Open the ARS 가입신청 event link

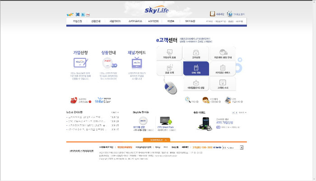point(224,123)
